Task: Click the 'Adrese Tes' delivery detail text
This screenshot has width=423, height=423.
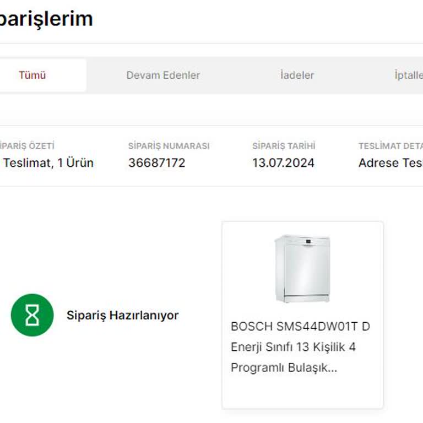Action: tap(391, 163)
